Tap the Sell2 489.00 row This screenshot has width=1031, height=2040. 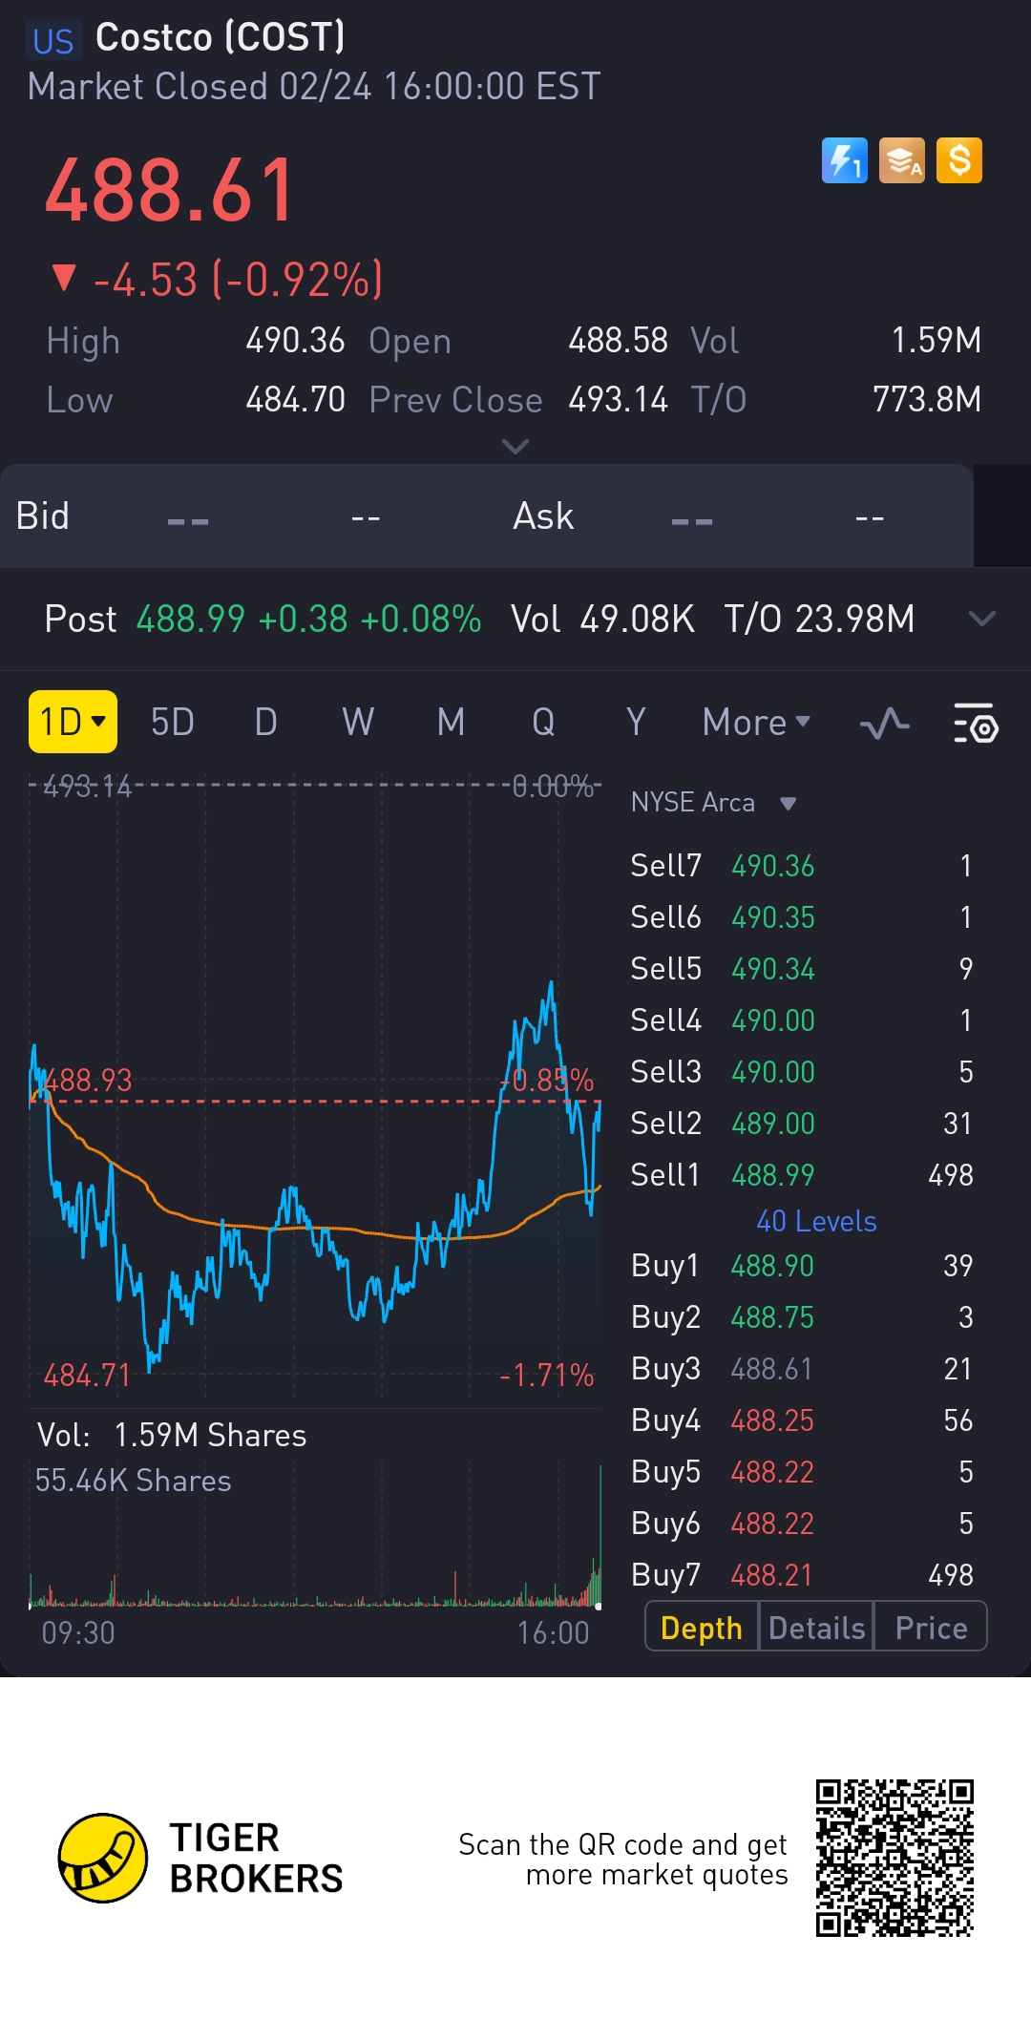tap(802, 1124)
